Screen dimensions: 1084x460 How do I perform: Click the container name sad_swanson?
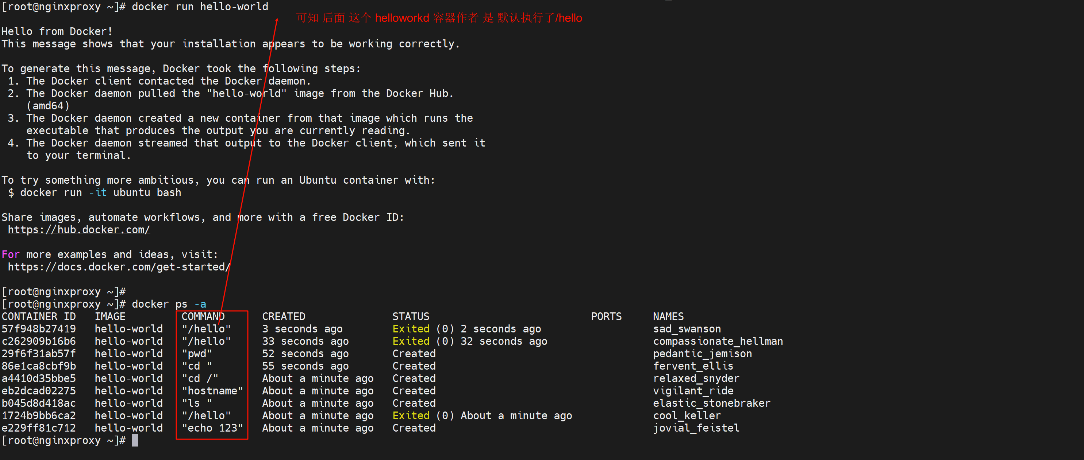tap(687, 329)
